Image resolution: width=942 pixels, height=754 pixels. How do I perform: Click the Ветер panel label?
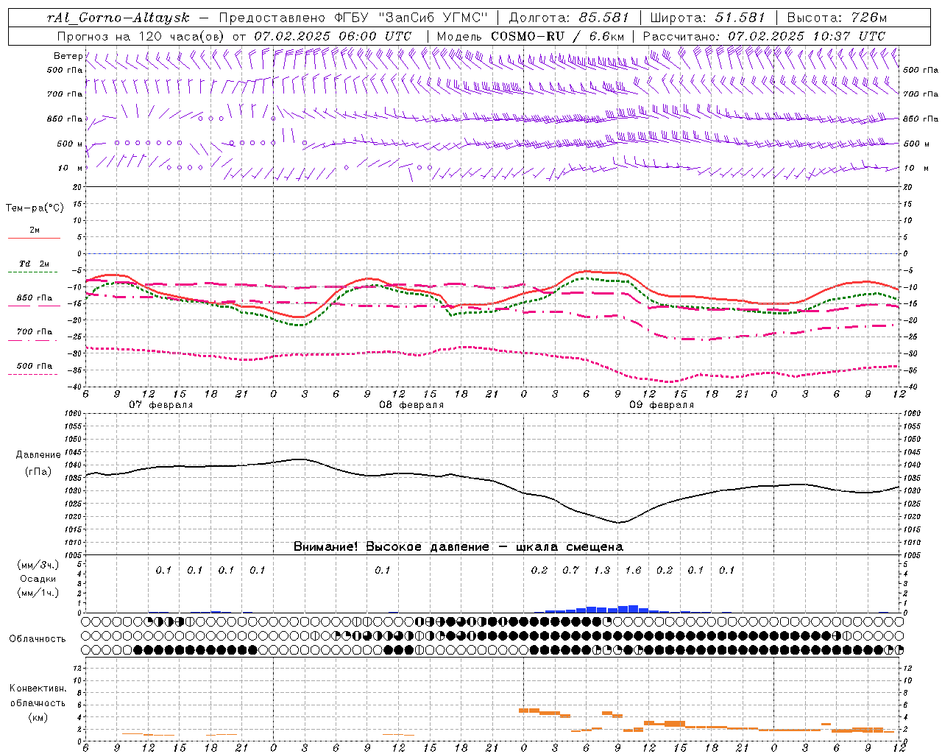(x=68, y=56)
